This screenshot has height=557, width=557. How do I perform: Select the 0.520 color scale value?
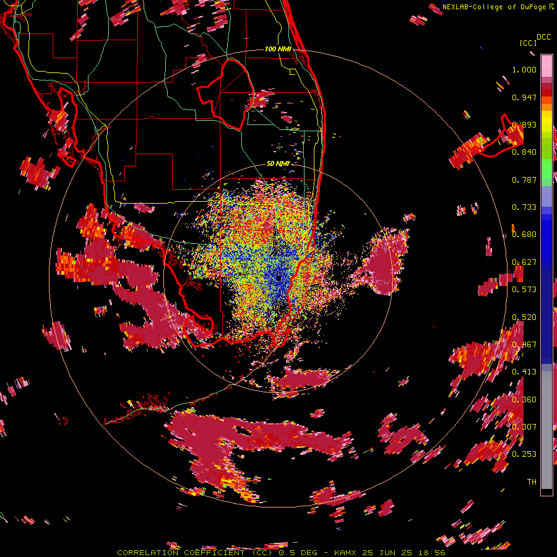(x=524, y=317)
